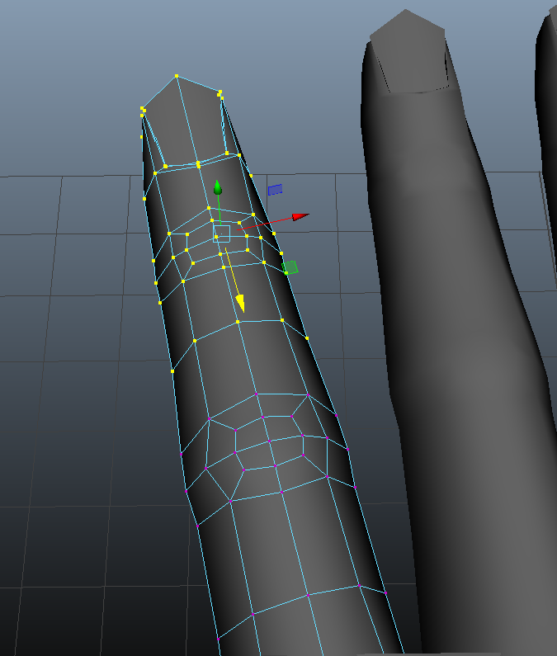Screen dimensions: 557x656
Task: Click the manipulator's center square handle
Action: (221, 234)
